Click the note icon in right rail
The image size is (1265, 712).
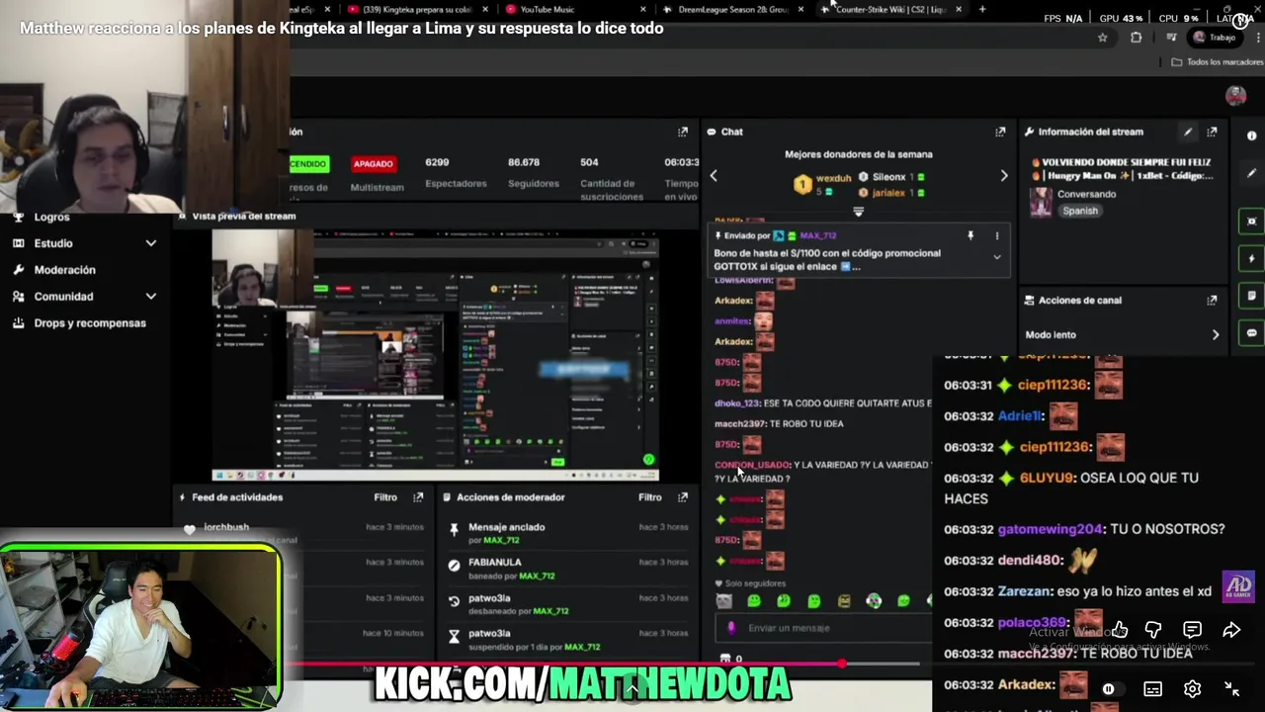click(1252, 296)
